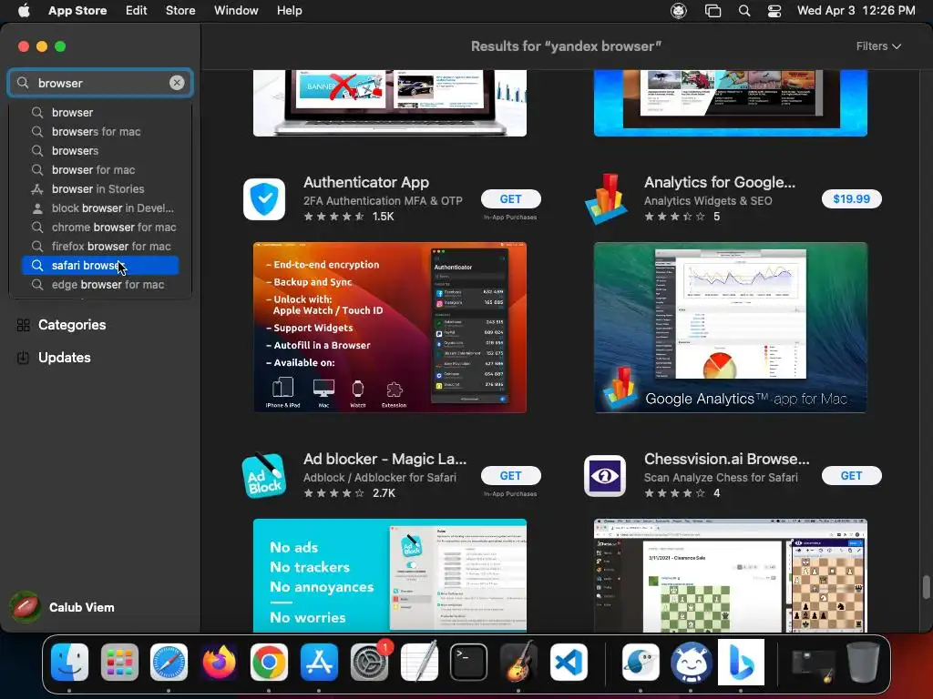Clear the search field with X button
Viewport: 933px width, 699px height.
click(177, 83)
